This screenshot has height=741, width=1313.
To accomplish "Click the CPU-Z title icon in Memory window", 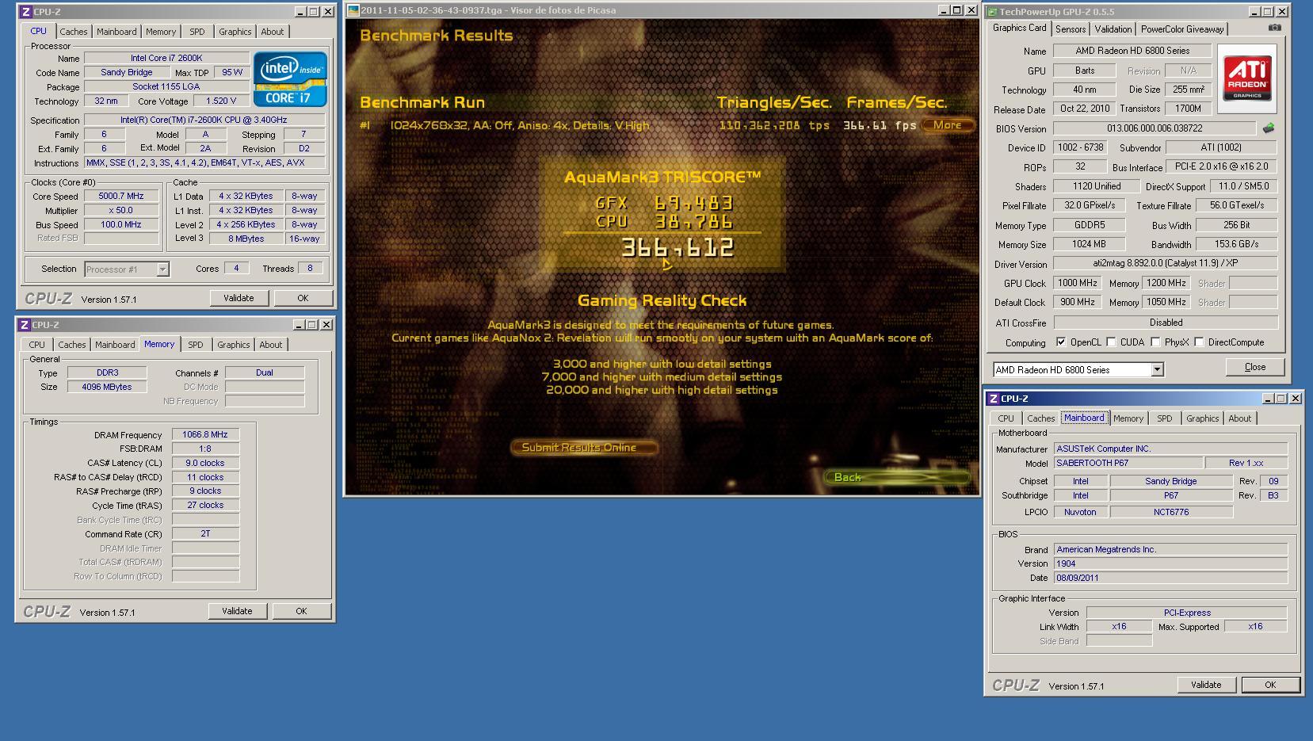I will pos(24,325).
